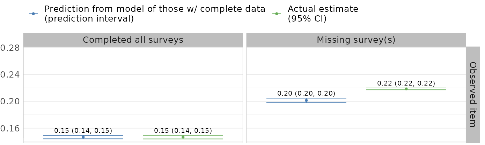This screenshot has width=485, height=145.
Task: Click the green data point in Missing survey(s) panel
Action: (406, 89)
